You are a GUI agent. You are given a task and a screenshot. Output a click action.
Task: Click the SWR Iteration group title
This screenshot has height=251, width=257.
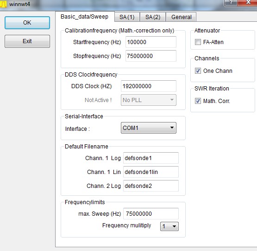[x=212, y=89]
